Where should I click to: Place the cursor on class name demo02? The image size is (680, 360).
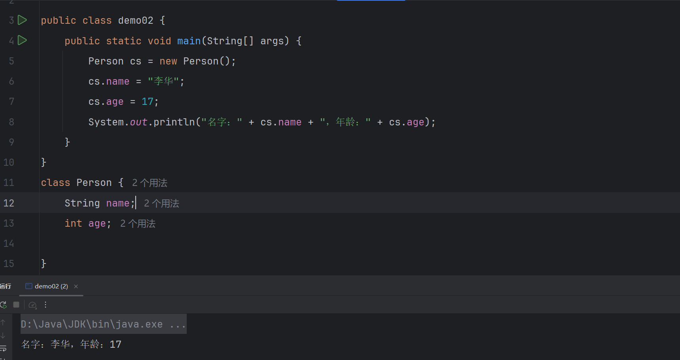(136, 21)
